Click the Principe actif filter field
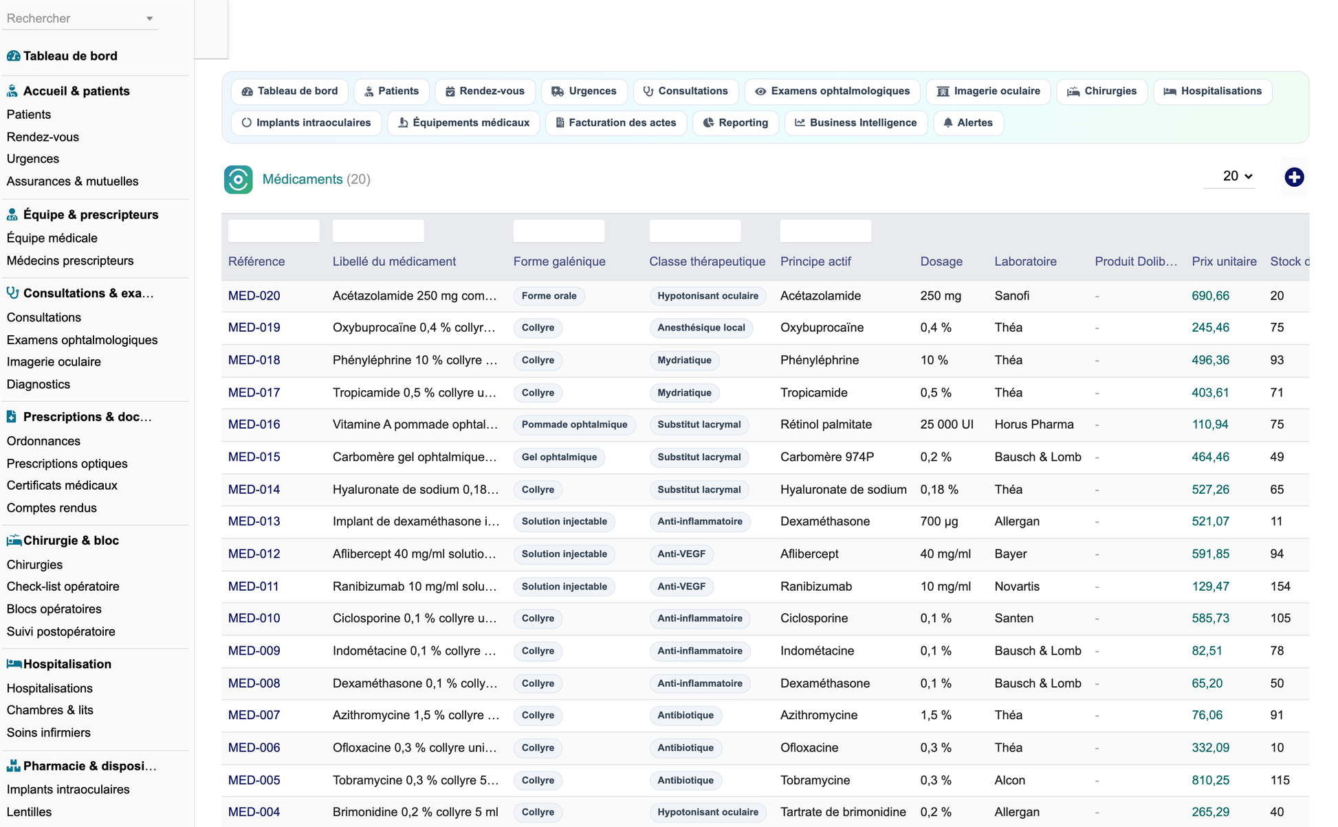The width and height of the screenshot is (1338, 827). (x=826, y=231)
